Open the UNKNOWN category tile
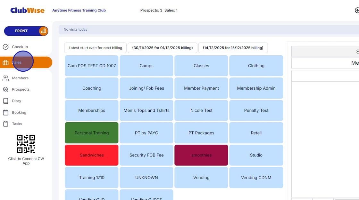This screenshot has width=359, height=200. click(x=146, y=178)
